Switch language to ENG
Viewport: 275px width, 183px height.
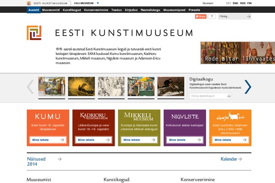tap(236, 3)
